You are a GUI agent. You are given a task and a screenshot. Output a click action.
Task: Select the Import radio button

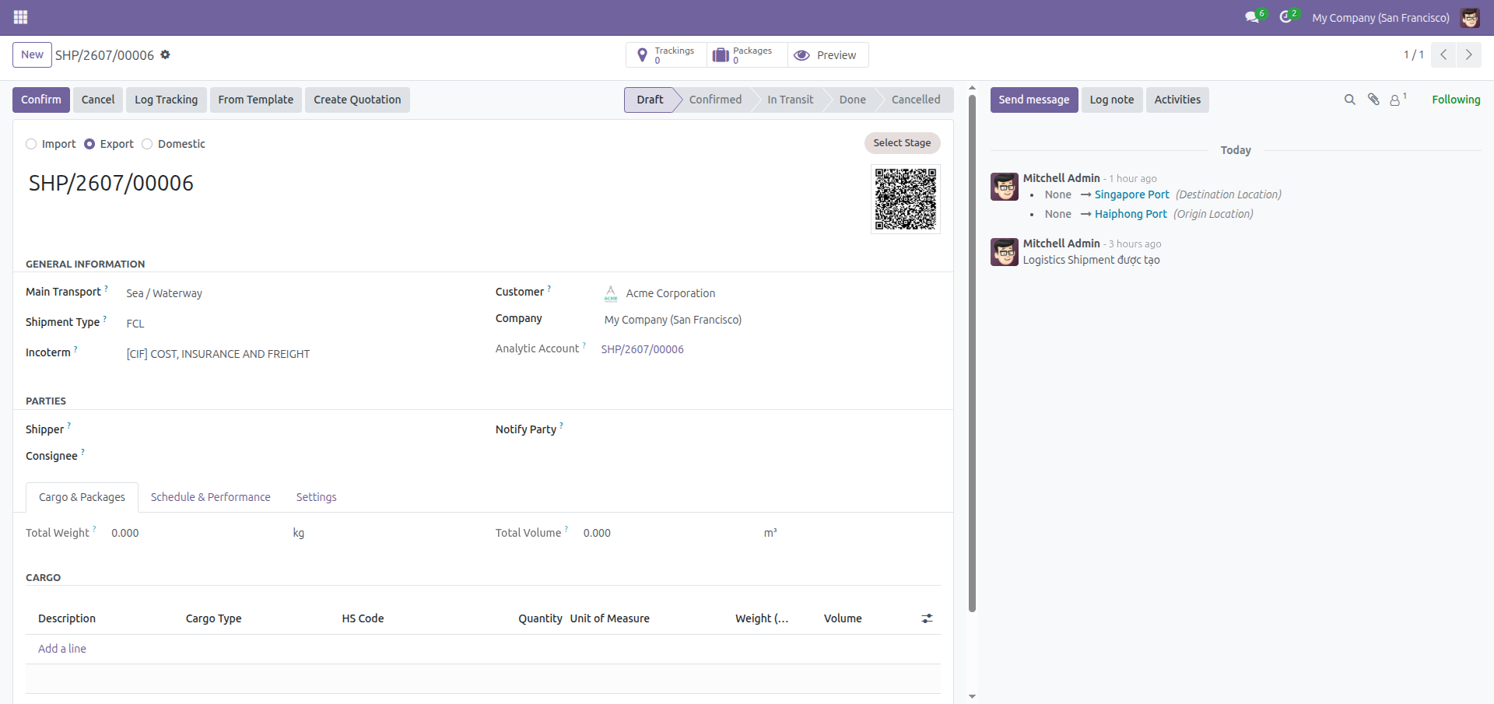point(31,144)
